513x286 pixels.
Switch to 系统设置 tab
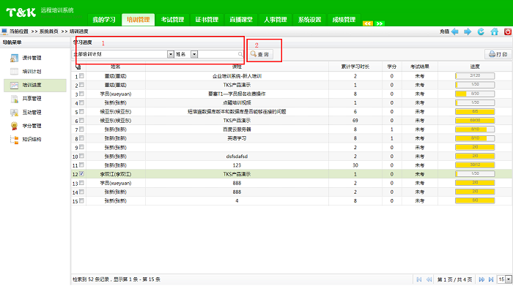tap(309, 20)
